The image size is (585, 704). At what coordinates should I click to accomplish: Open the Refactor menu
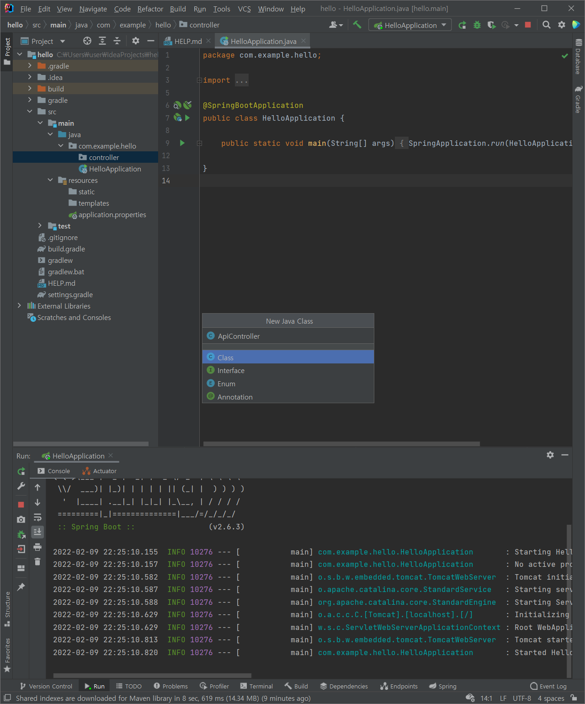(150, 9)
